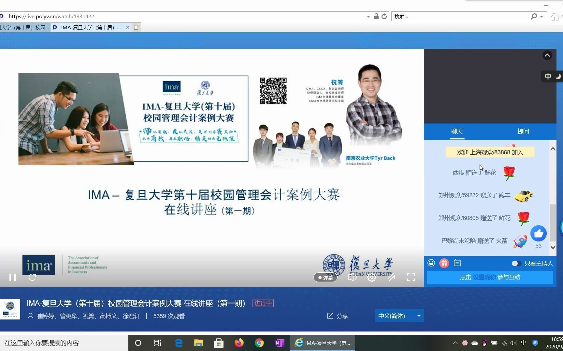Open the bulletin notes icon in chat bar
This screenshot has height=351, width=563.
pyautogui.click(x=457, y=263)
